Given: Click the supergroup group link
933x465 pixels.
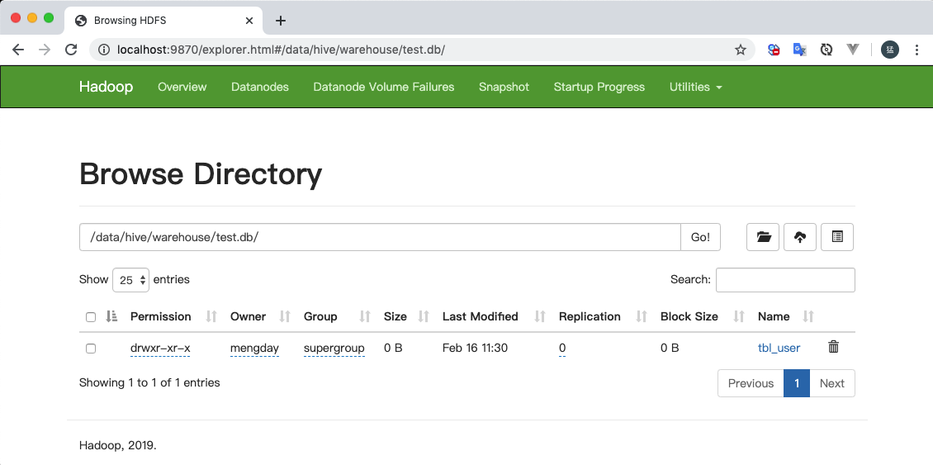Looking at the screenshot, I should 334,348.
